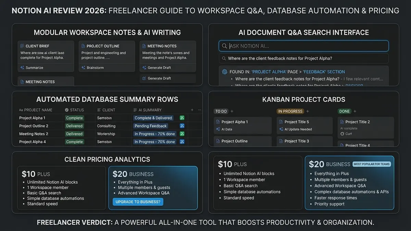The width and height of the screenshot is (411, 231).
Task: Click the lines icon in the CLIENT column header
Action: click(x=99, y=110)
